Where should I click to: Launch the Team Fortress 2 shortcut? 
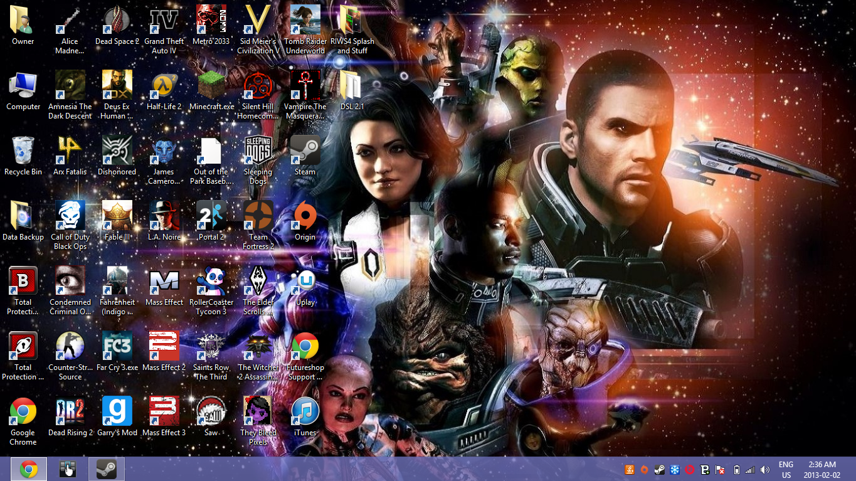pyautogui.click(x=258, y=226)
